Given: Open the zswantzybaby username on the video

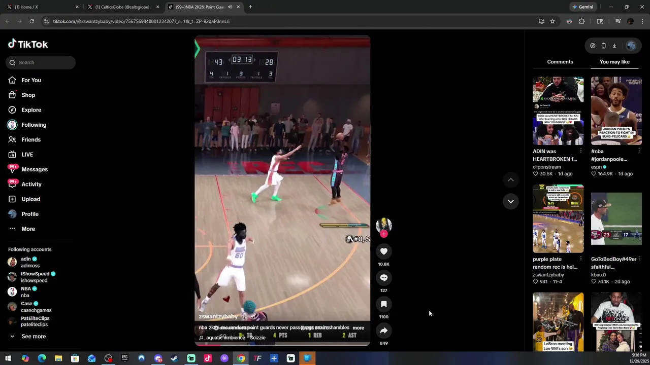Looking at the screenshot, I should 218,316.
